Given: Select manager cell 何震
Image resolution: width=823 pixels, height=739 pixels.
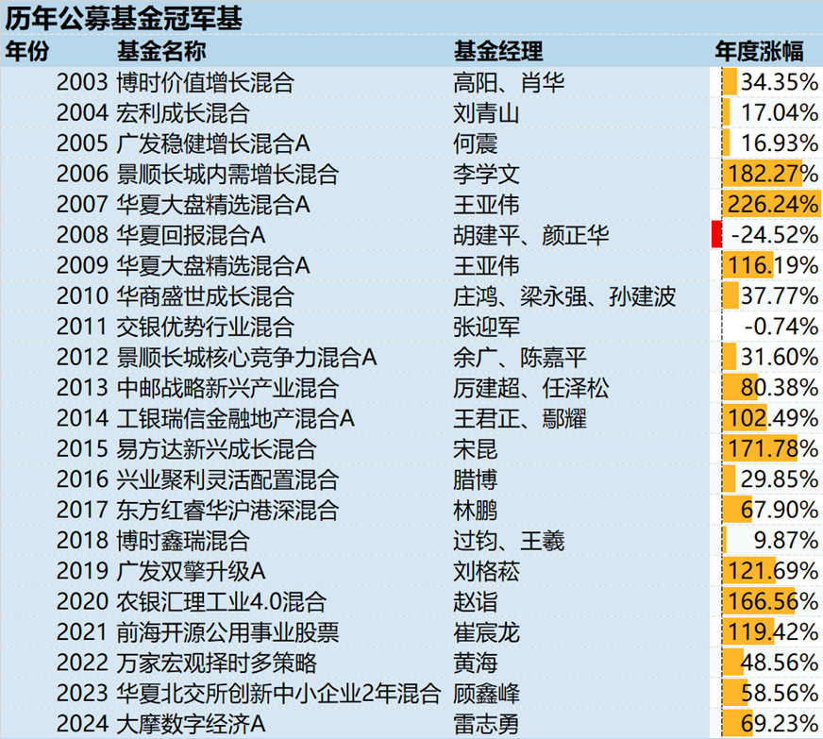Looking at the screenshot, I should coord(476,143).
